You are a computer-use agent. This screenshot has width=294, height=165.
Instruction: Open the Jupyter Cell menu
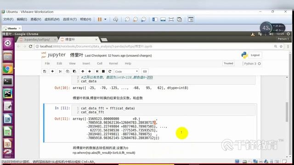(x=100, y=63)
